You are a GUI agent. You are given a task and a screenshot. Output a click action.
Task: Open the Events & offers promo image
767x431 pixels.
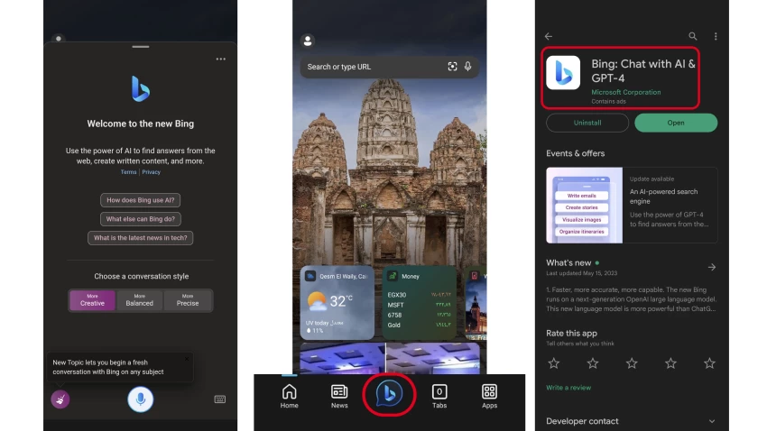click(x=585, y=206)
